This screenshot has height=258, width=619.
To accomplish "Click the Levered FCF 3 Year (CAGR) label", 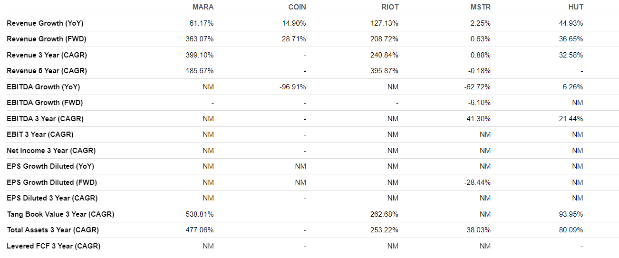I will 53,246.
